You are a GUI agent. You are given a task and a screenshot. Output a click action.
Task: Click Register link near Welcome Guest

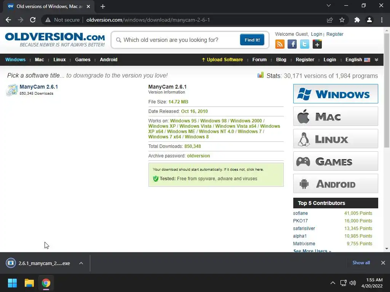pos(335,34)
